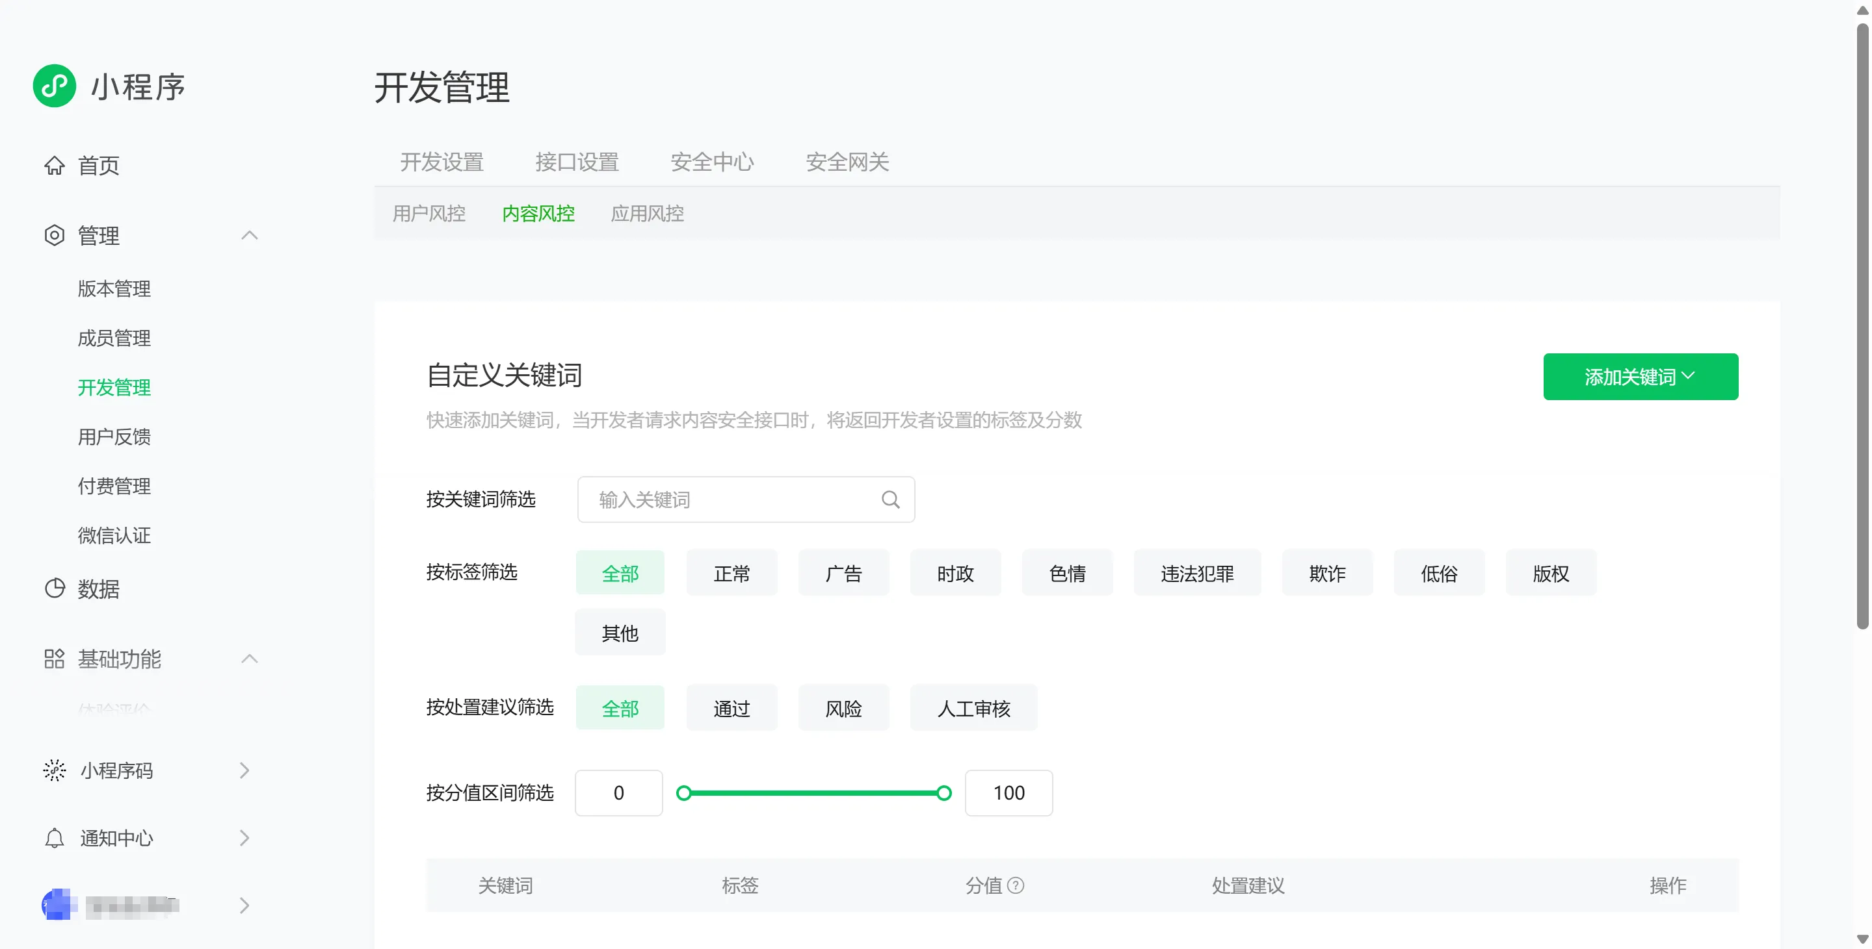Click the green Mini Program logo icon

point(55,86)
